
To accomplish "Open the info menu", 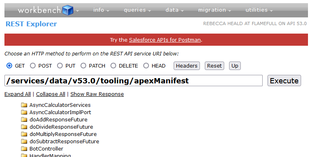I will coord(101,10).
